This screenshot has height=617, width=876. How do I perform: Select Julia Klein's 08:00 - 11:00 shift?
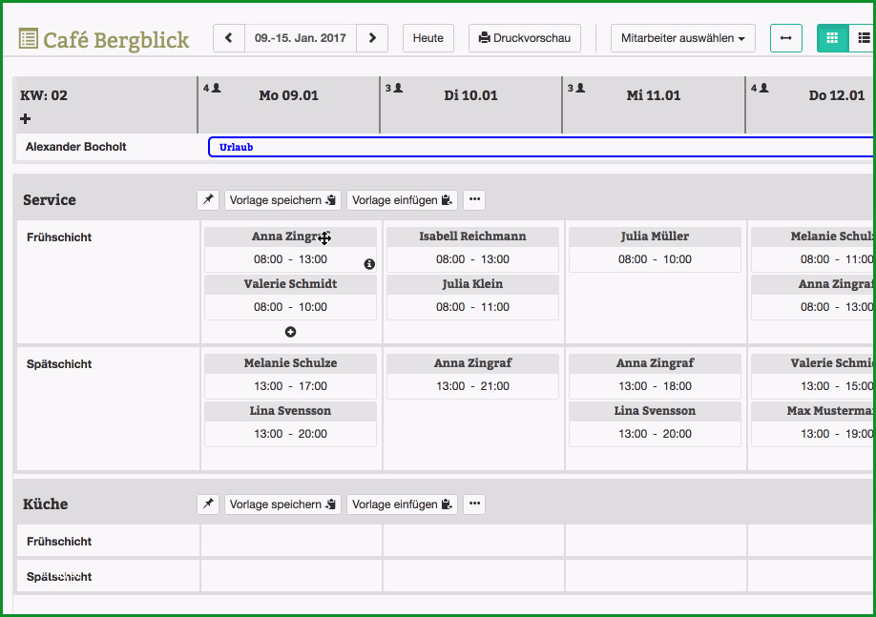(472, 297)
